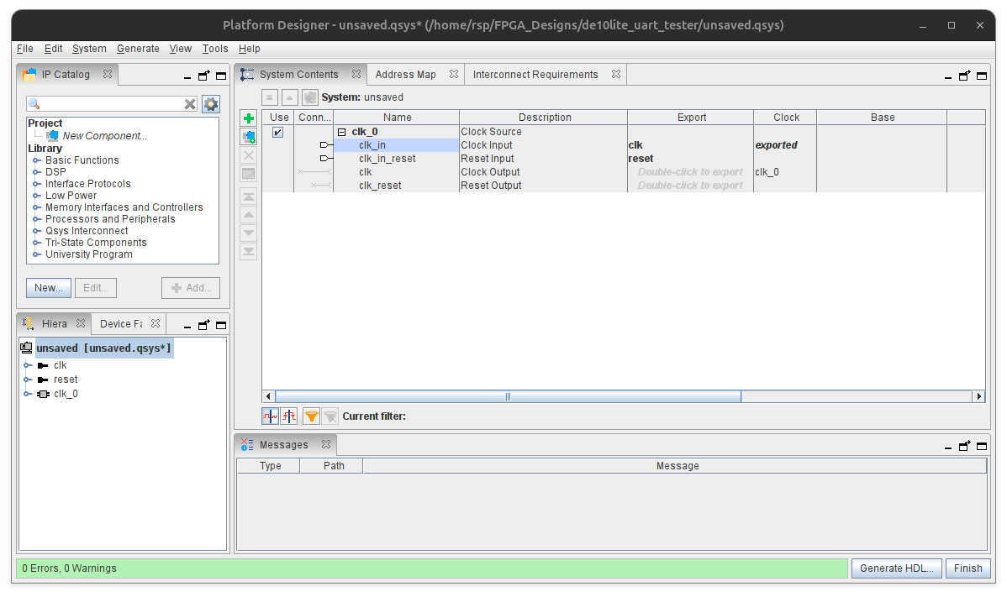Expand the Processors and Peripherals library category
1007x597 pixels.
[x=37, y=219]
